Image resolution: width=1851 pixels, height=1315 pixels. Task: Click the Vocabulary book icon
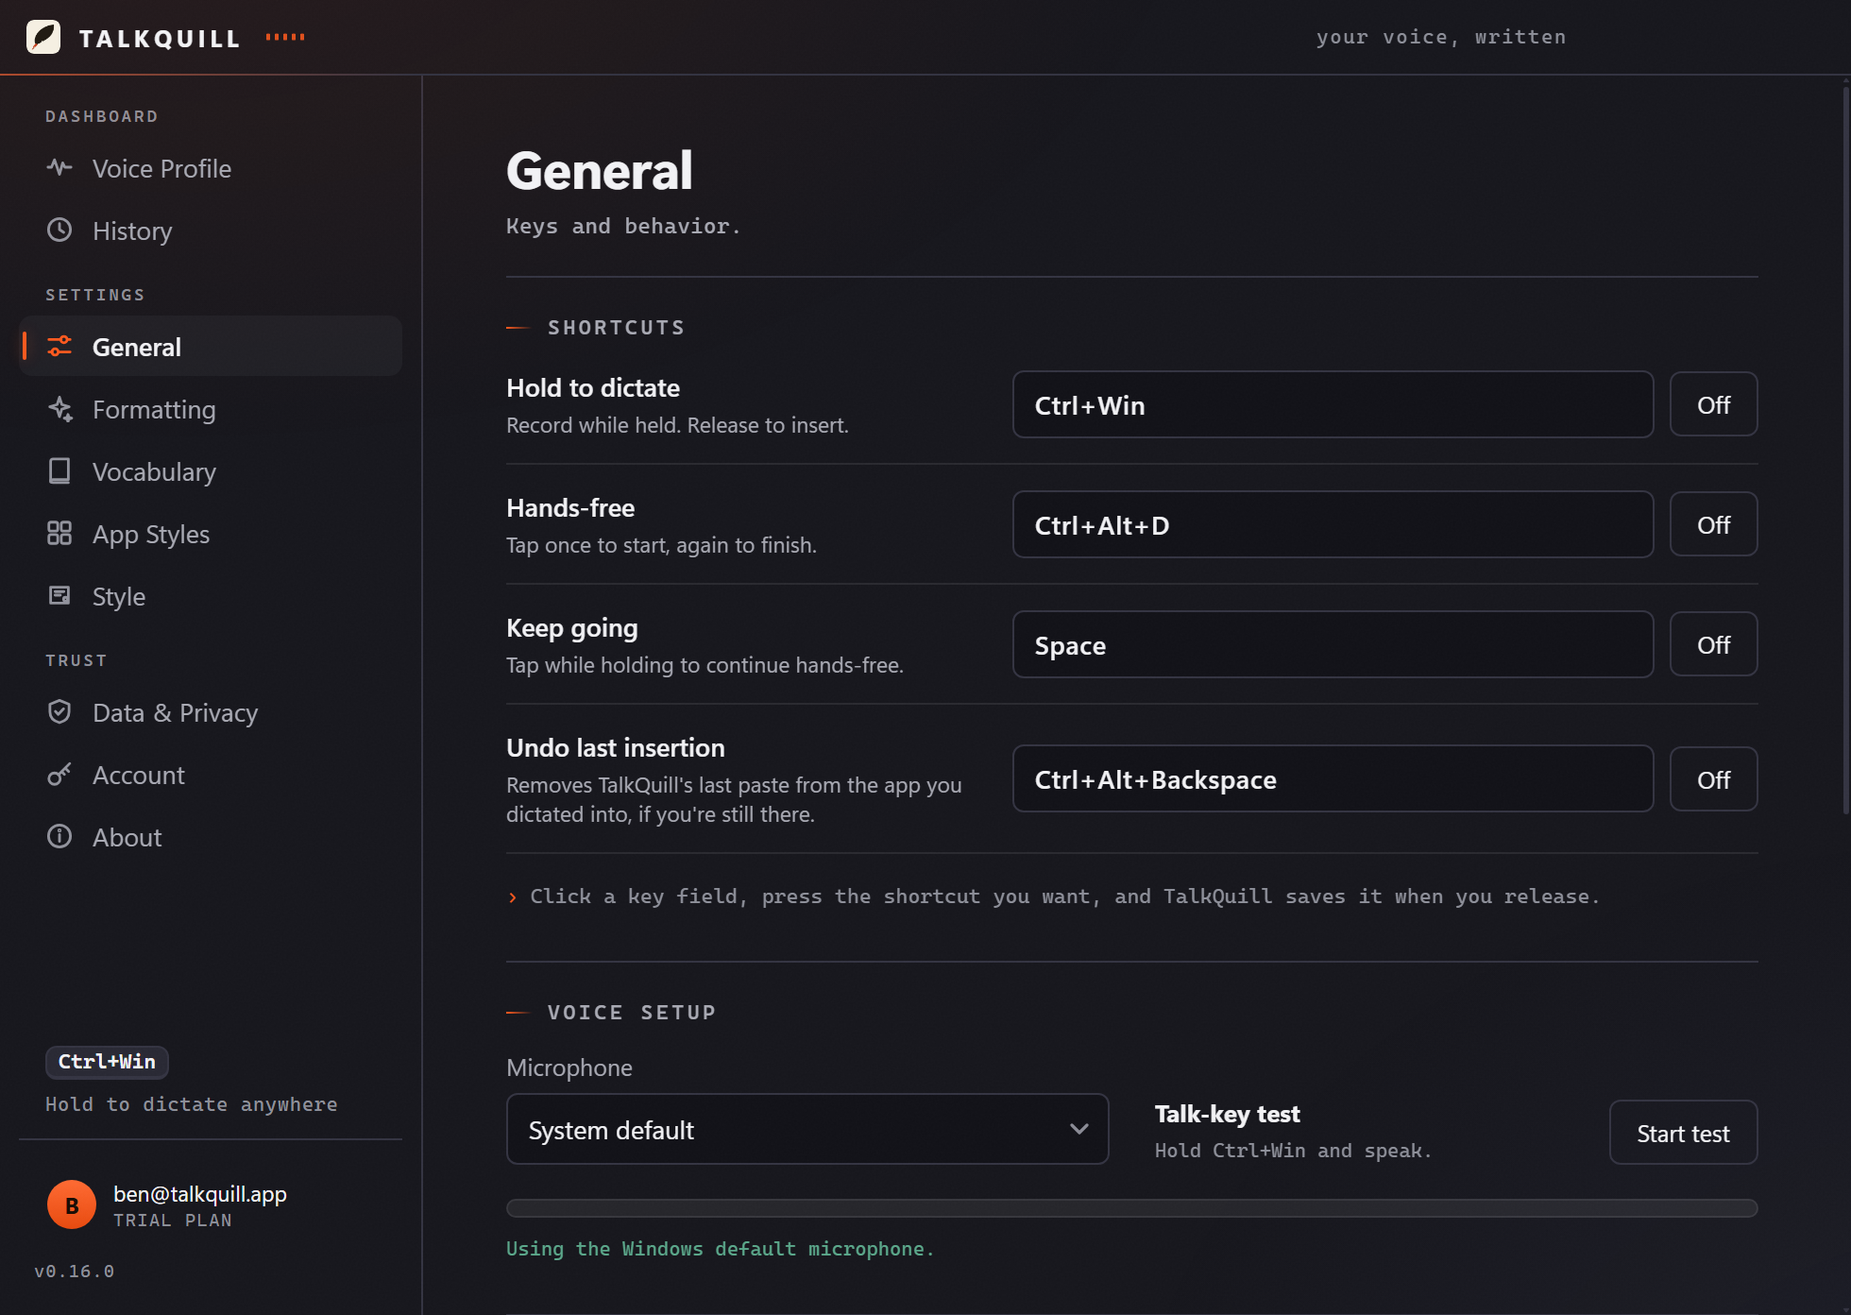(59, 471)
